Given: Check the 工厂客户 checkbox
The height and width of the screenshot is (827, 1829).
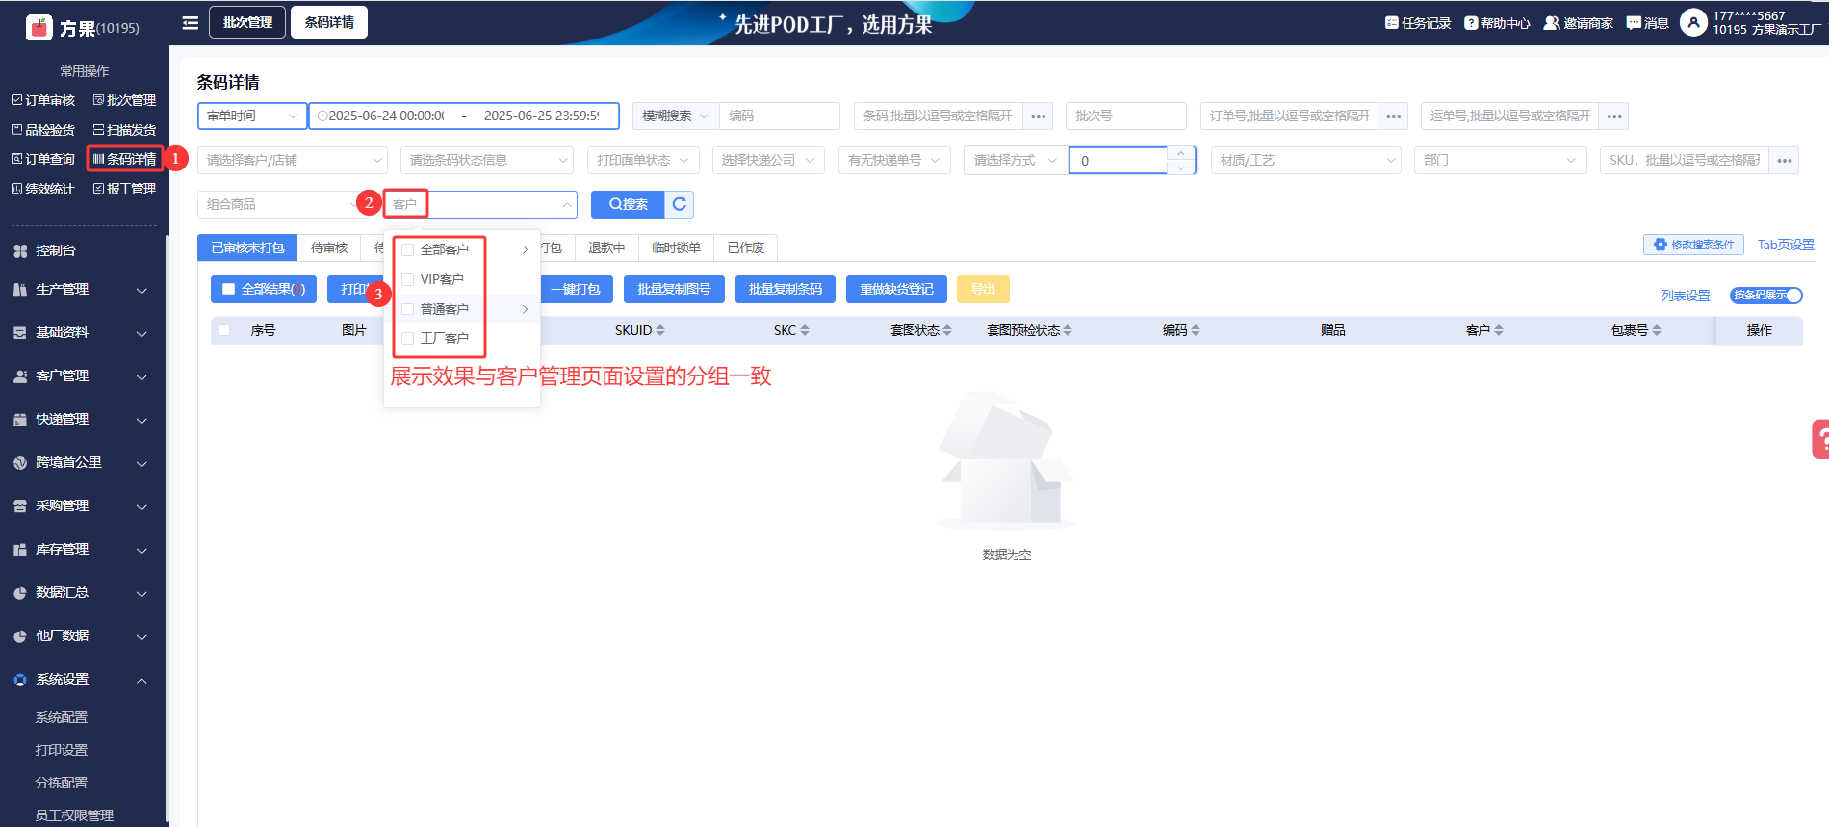Looking at the screenshot, I should tap(408, 338).
